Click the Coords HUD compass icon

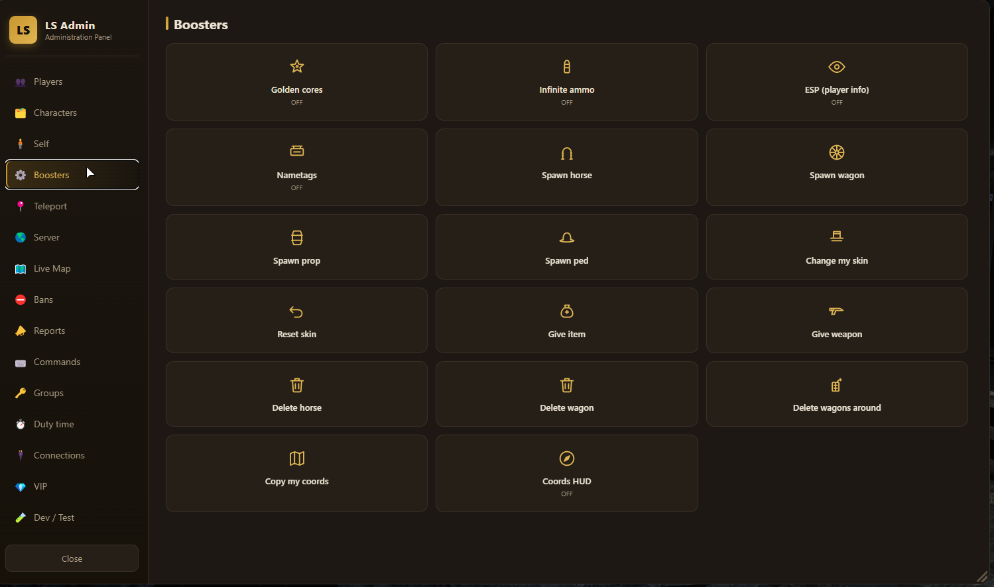tap(567, 458)
